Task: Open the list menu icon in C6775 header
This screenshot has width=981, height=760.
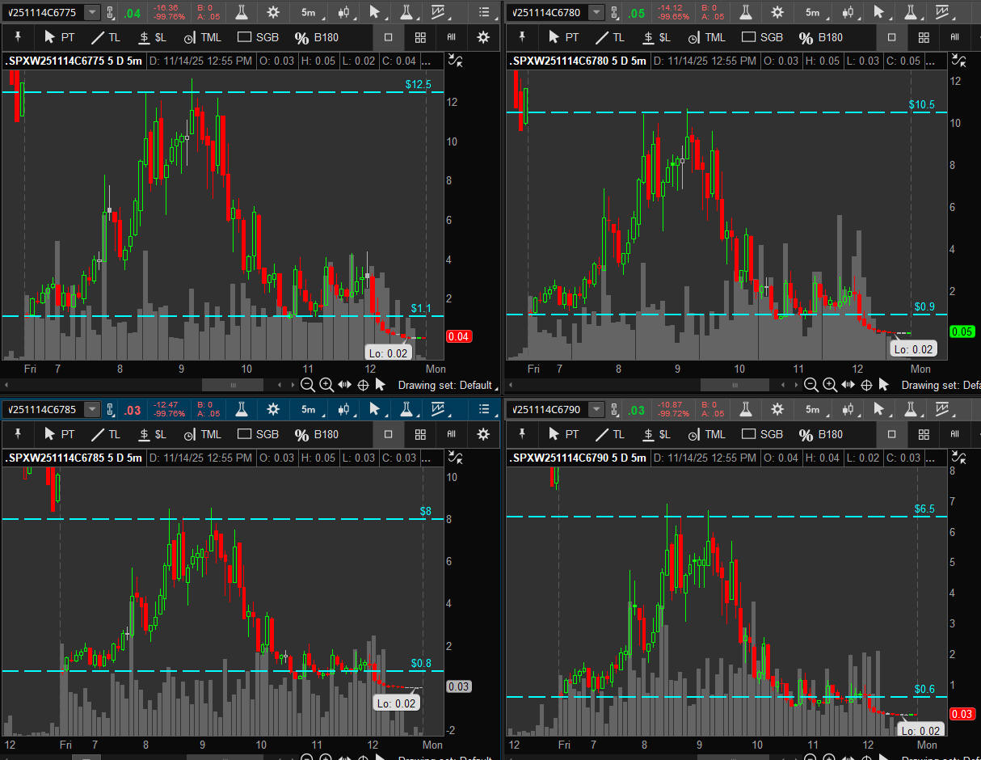Action: (483, 12)
